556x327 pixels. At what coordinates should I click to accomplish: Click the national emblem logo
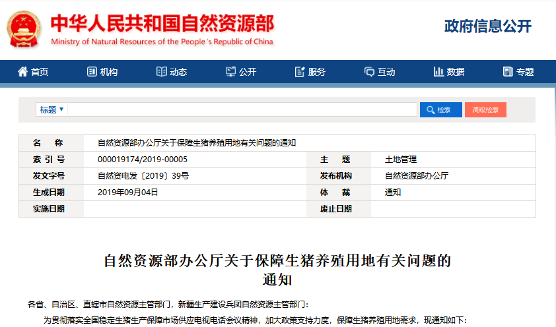(24, 30)
